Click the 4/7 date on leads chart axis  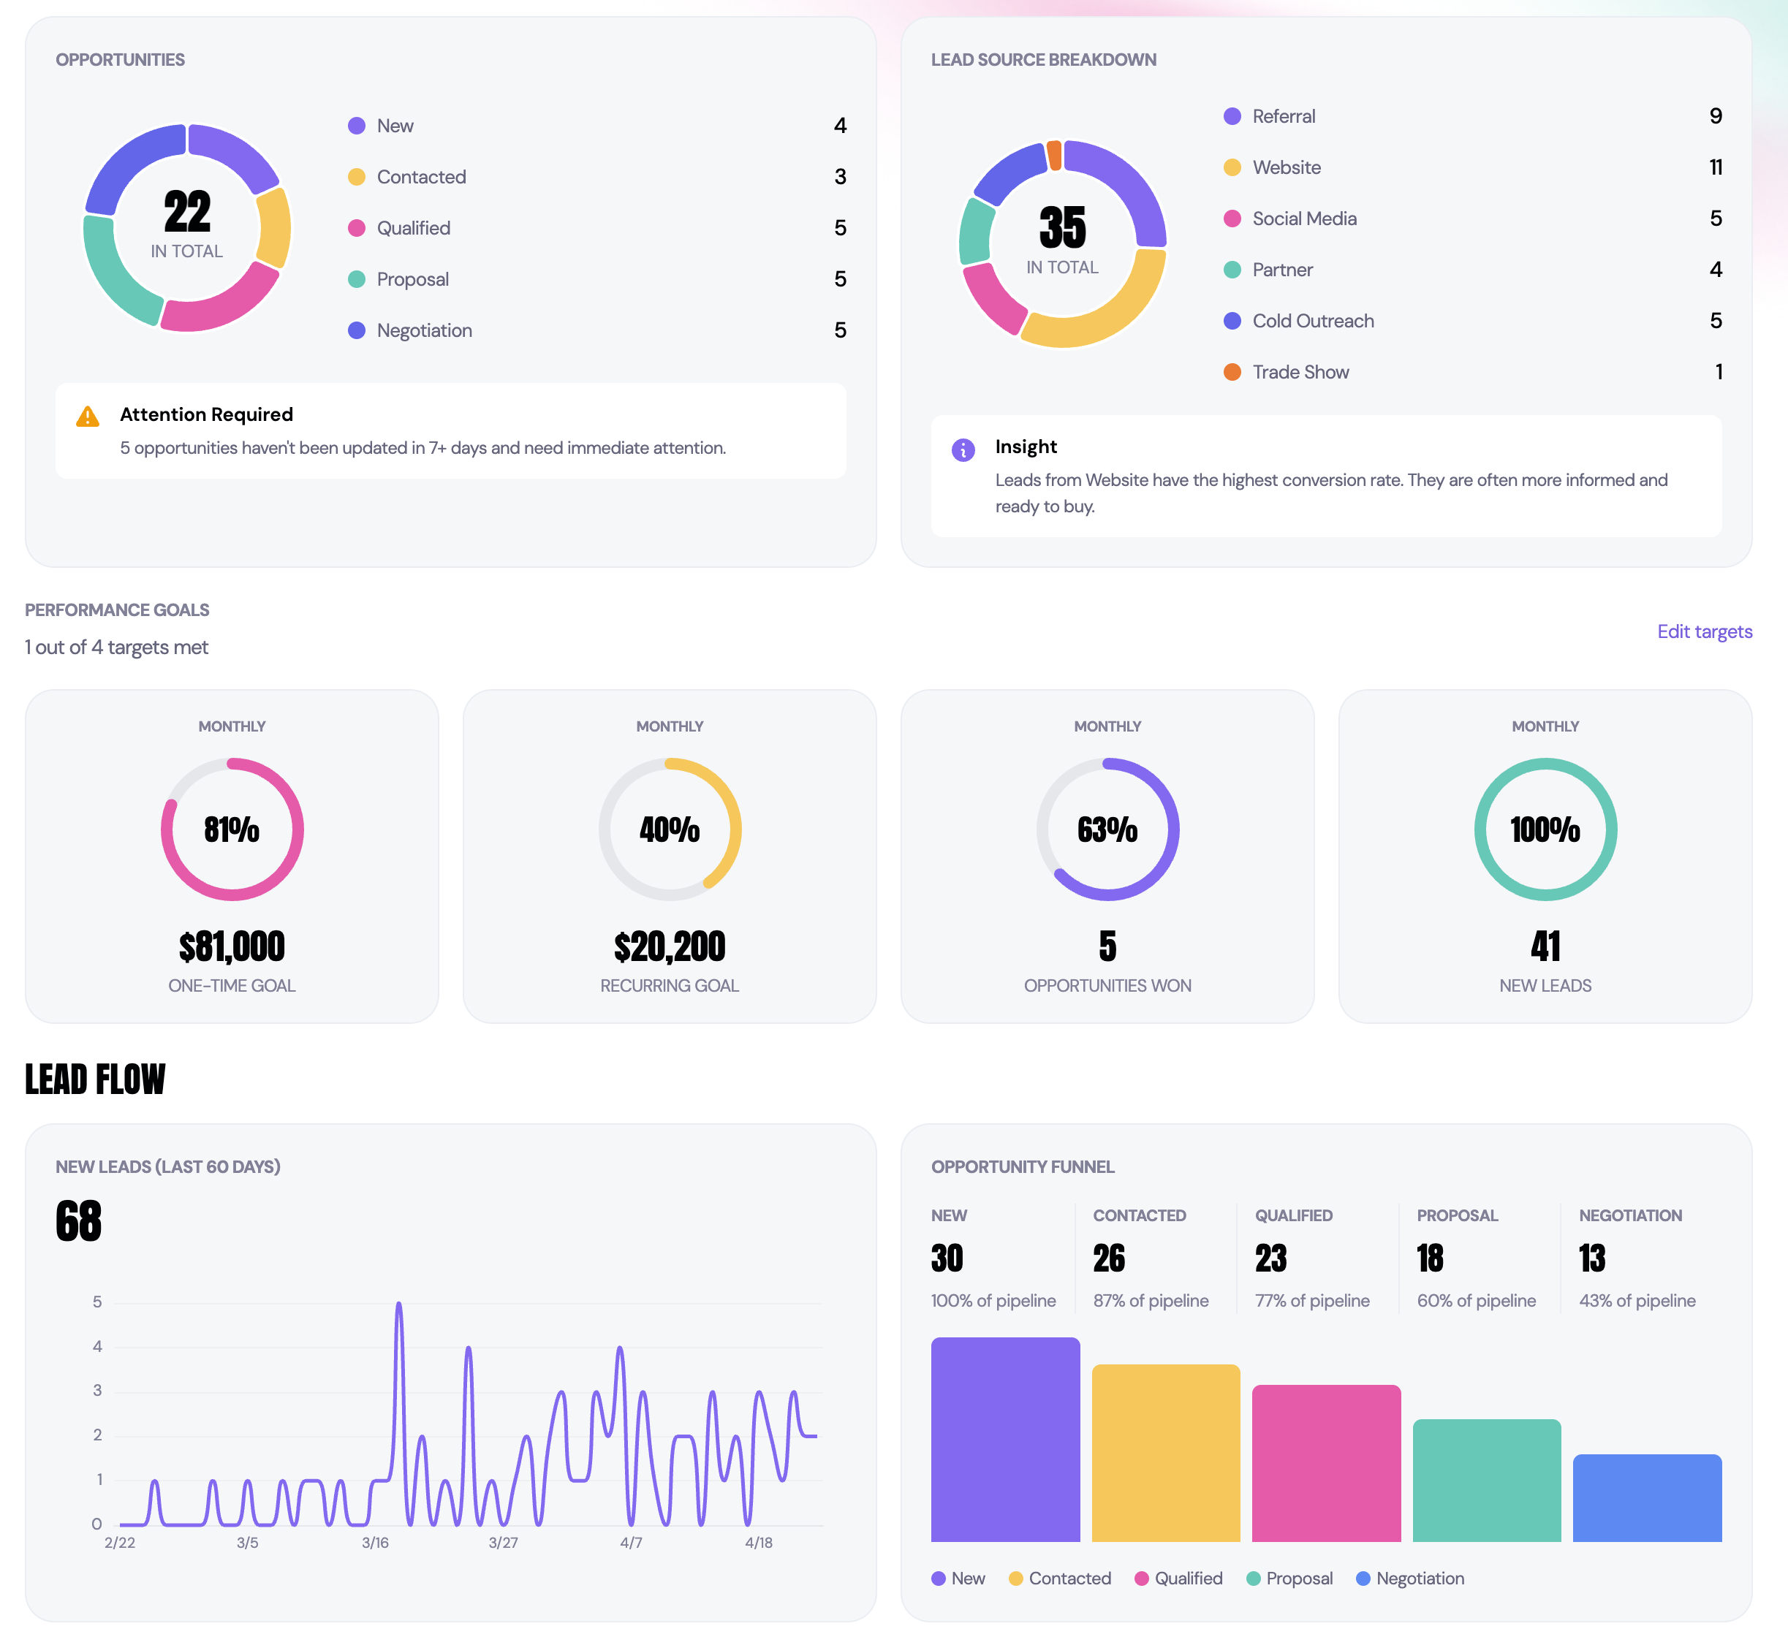click(x=632, y=1543)
